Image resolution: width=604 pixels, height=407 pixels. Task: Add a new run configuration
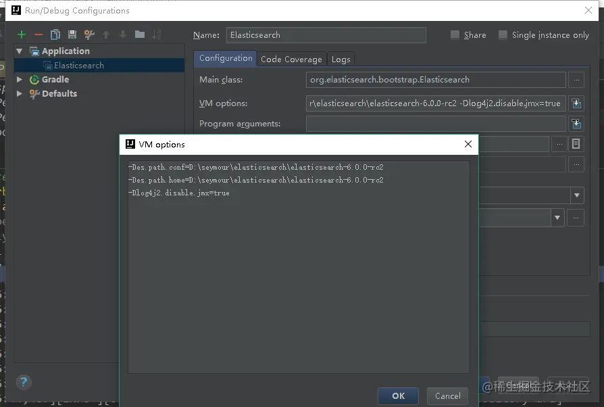click(x=22, y=34)
